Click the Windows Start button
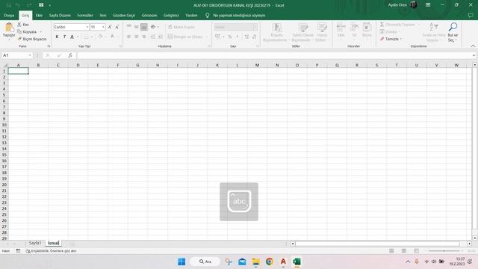 (x=181, y=262)
